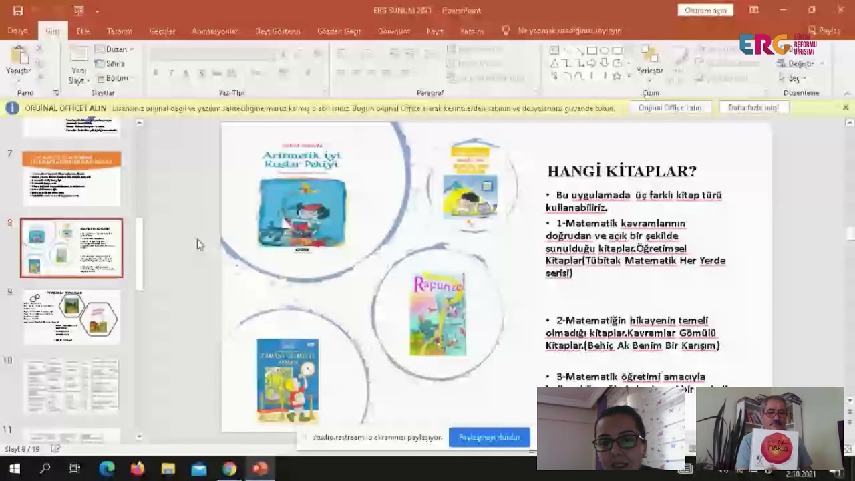Open Windows search from the taskbar
This screenshot has height=481, width=855.
click(x=45, y=469)
